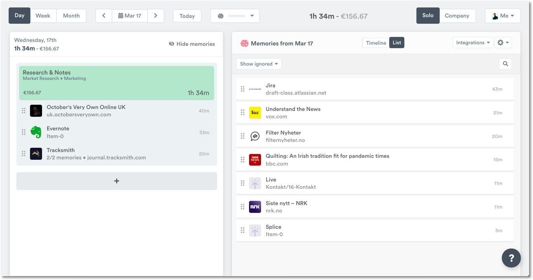Select the Month tab
The image size is (533, 280).
tap(71, 16)
